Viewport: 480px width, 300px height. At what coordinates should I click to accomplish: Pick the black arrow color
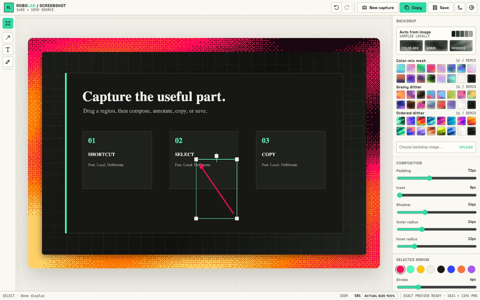[441, 269]
